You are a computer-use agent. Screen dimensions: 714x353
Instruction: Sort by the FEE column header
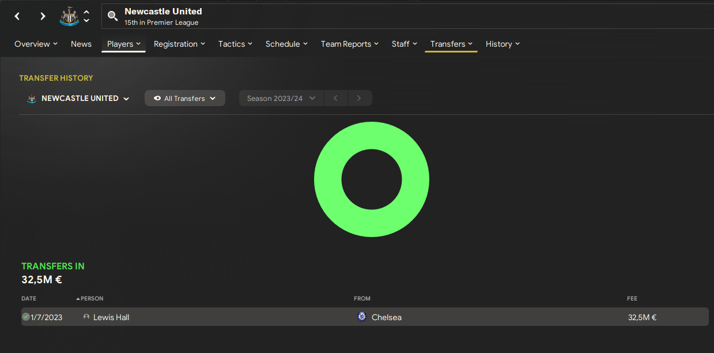[x=632, y=299]
